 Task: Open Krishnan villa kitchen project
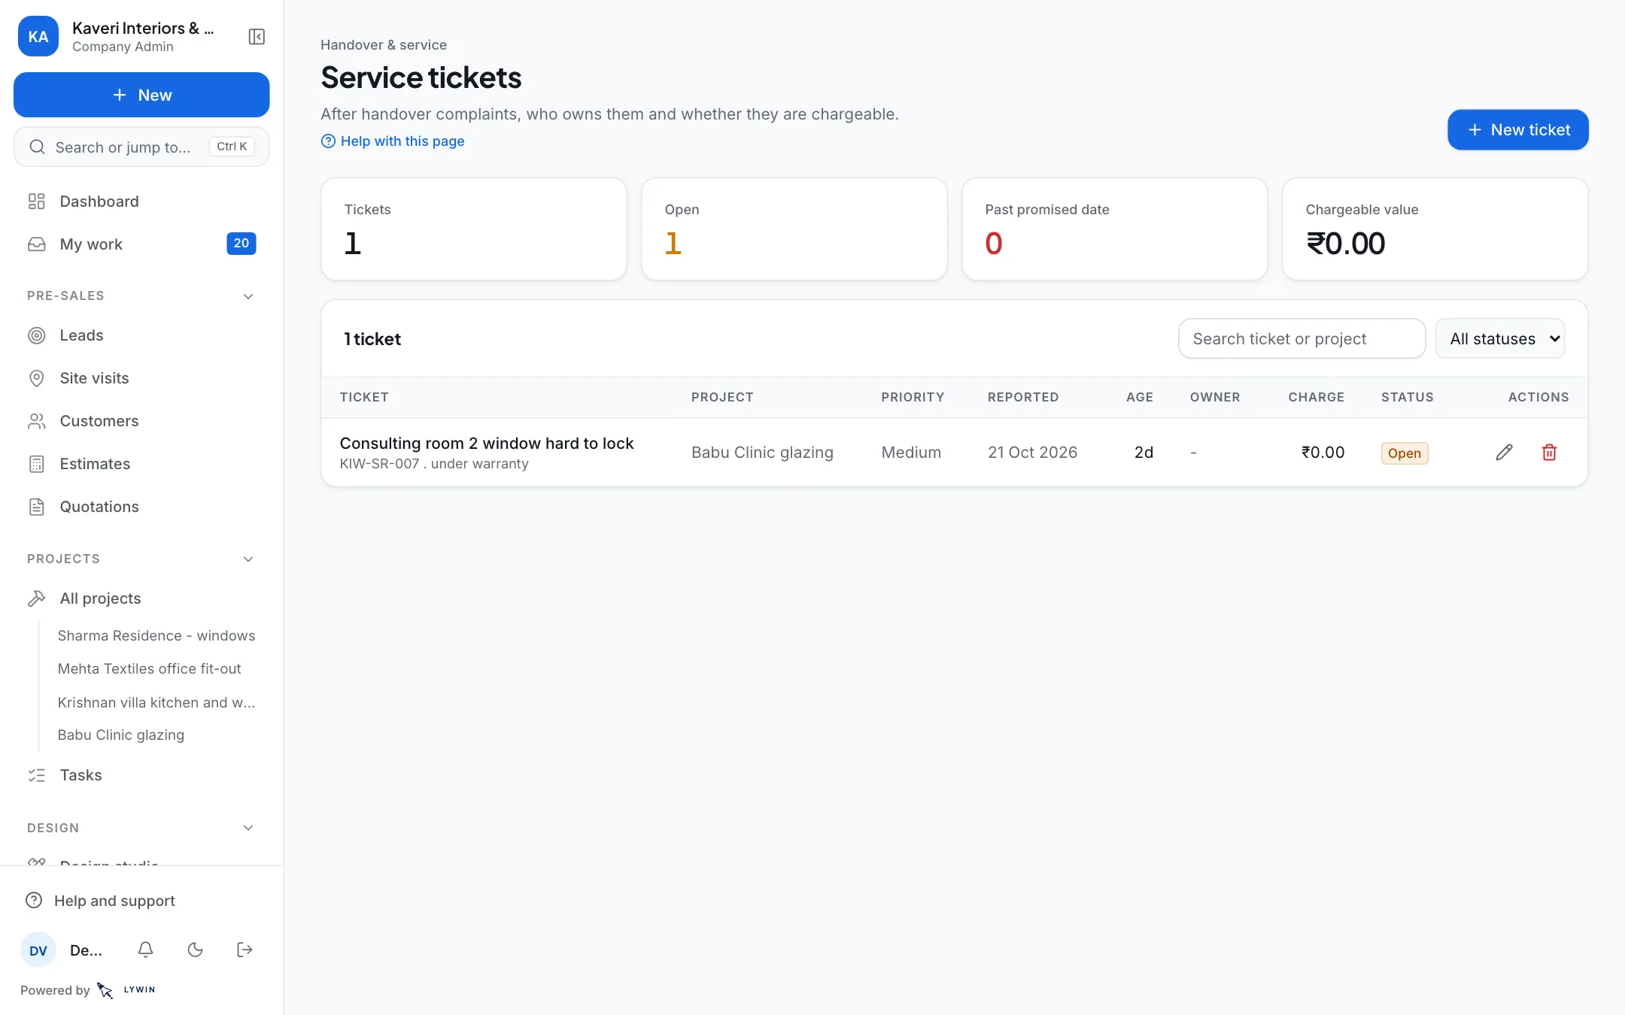156,702
